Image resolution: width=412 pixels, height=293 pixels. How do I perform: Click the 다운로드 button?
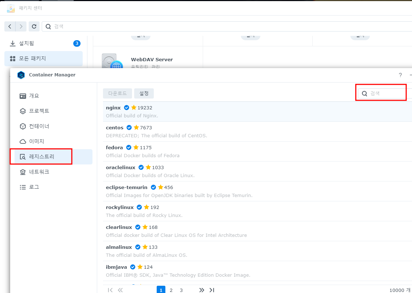118,93
